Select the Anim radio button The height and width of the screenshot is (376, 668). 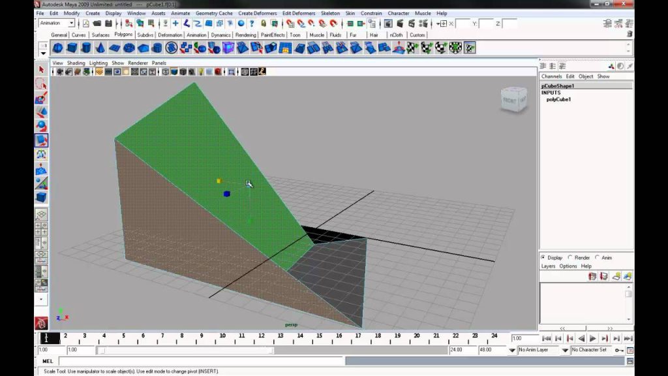coord(598,257)
